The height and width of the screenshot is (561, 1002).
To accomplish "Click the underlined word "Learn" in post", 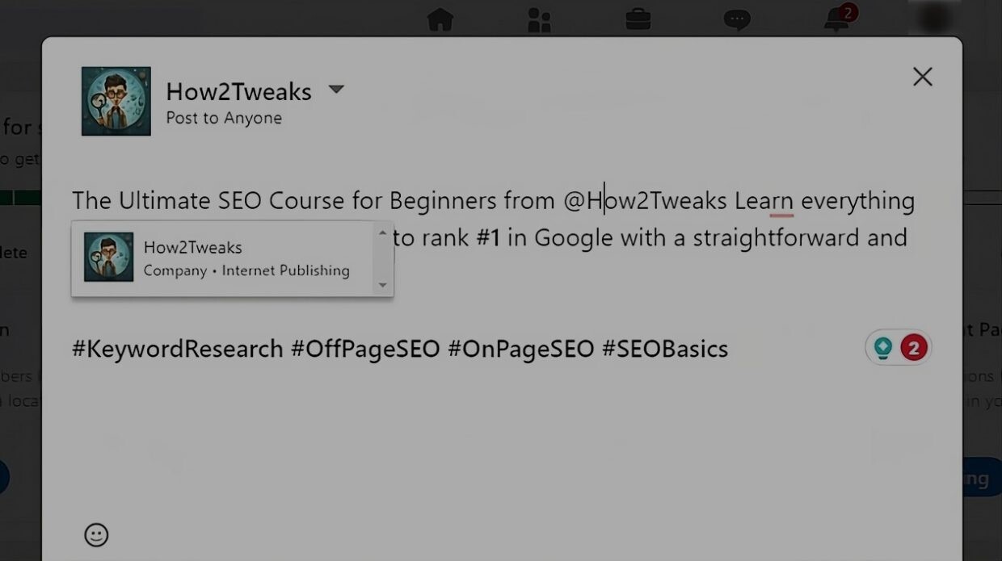I will point(764,200).
